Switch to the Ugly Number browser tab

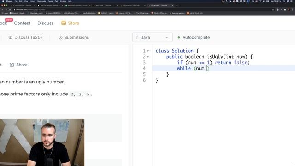click(x=160, y=6)
